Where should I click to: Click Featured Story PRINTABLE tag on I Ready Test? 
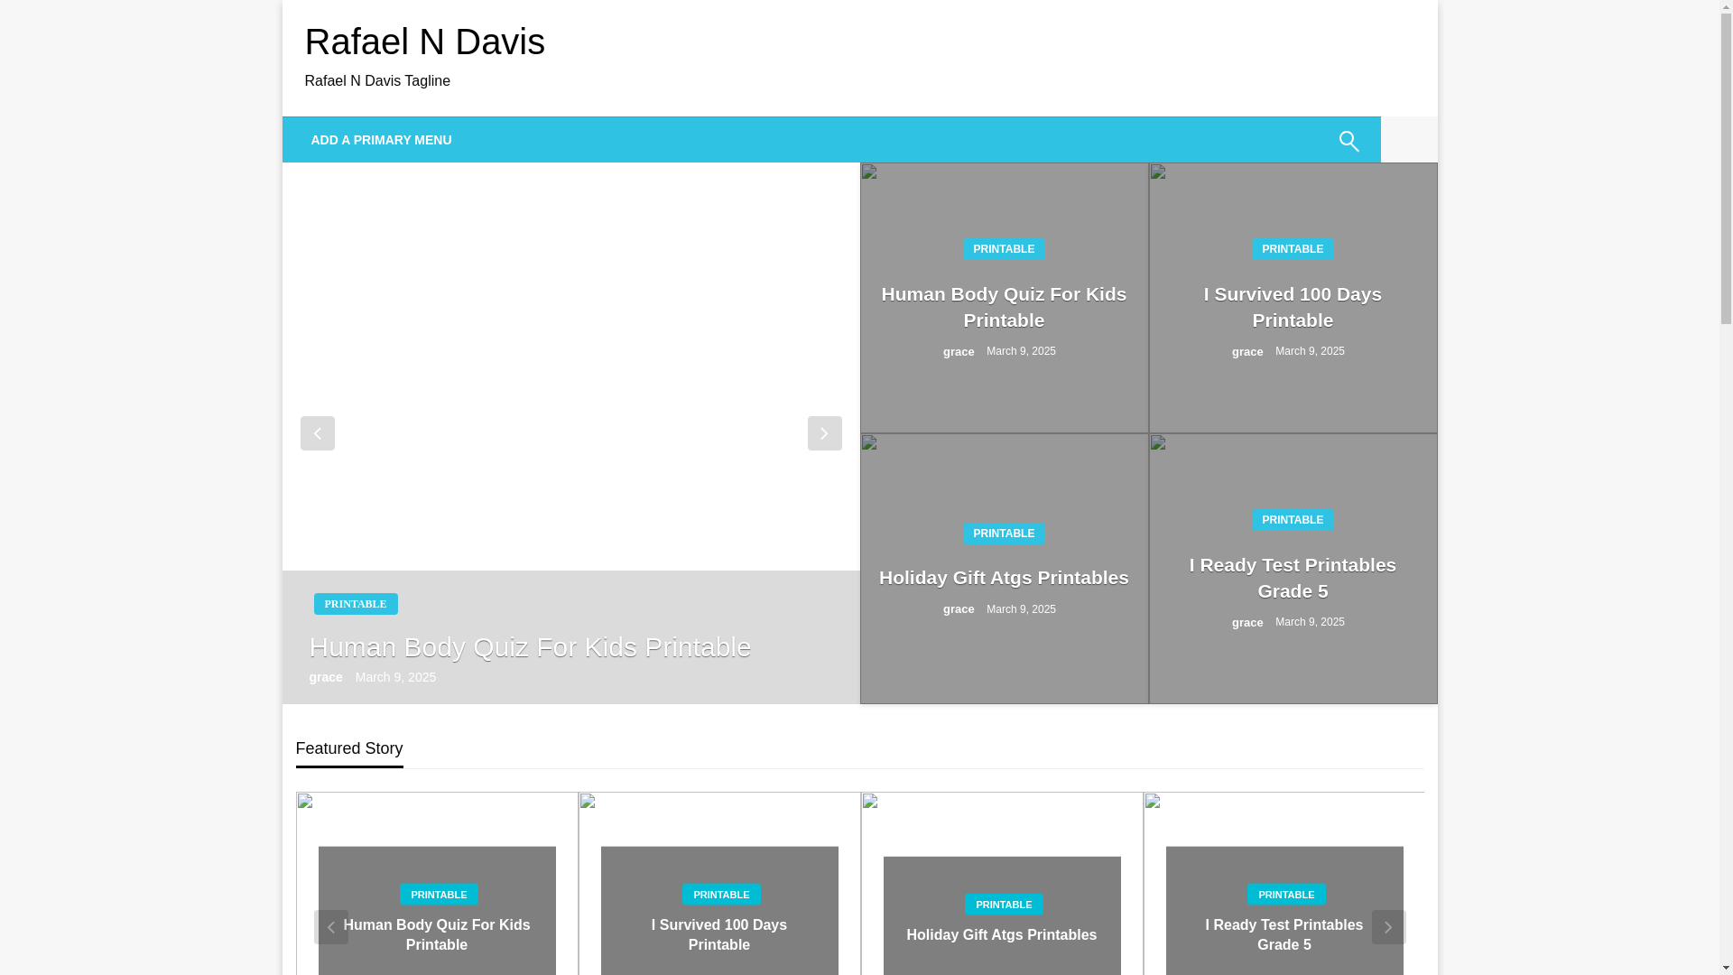[x=1286, y=895]
